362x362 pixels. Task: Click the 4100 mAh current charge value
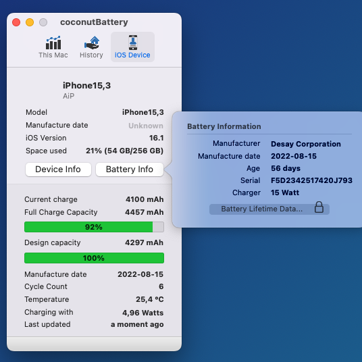[145, 199]
